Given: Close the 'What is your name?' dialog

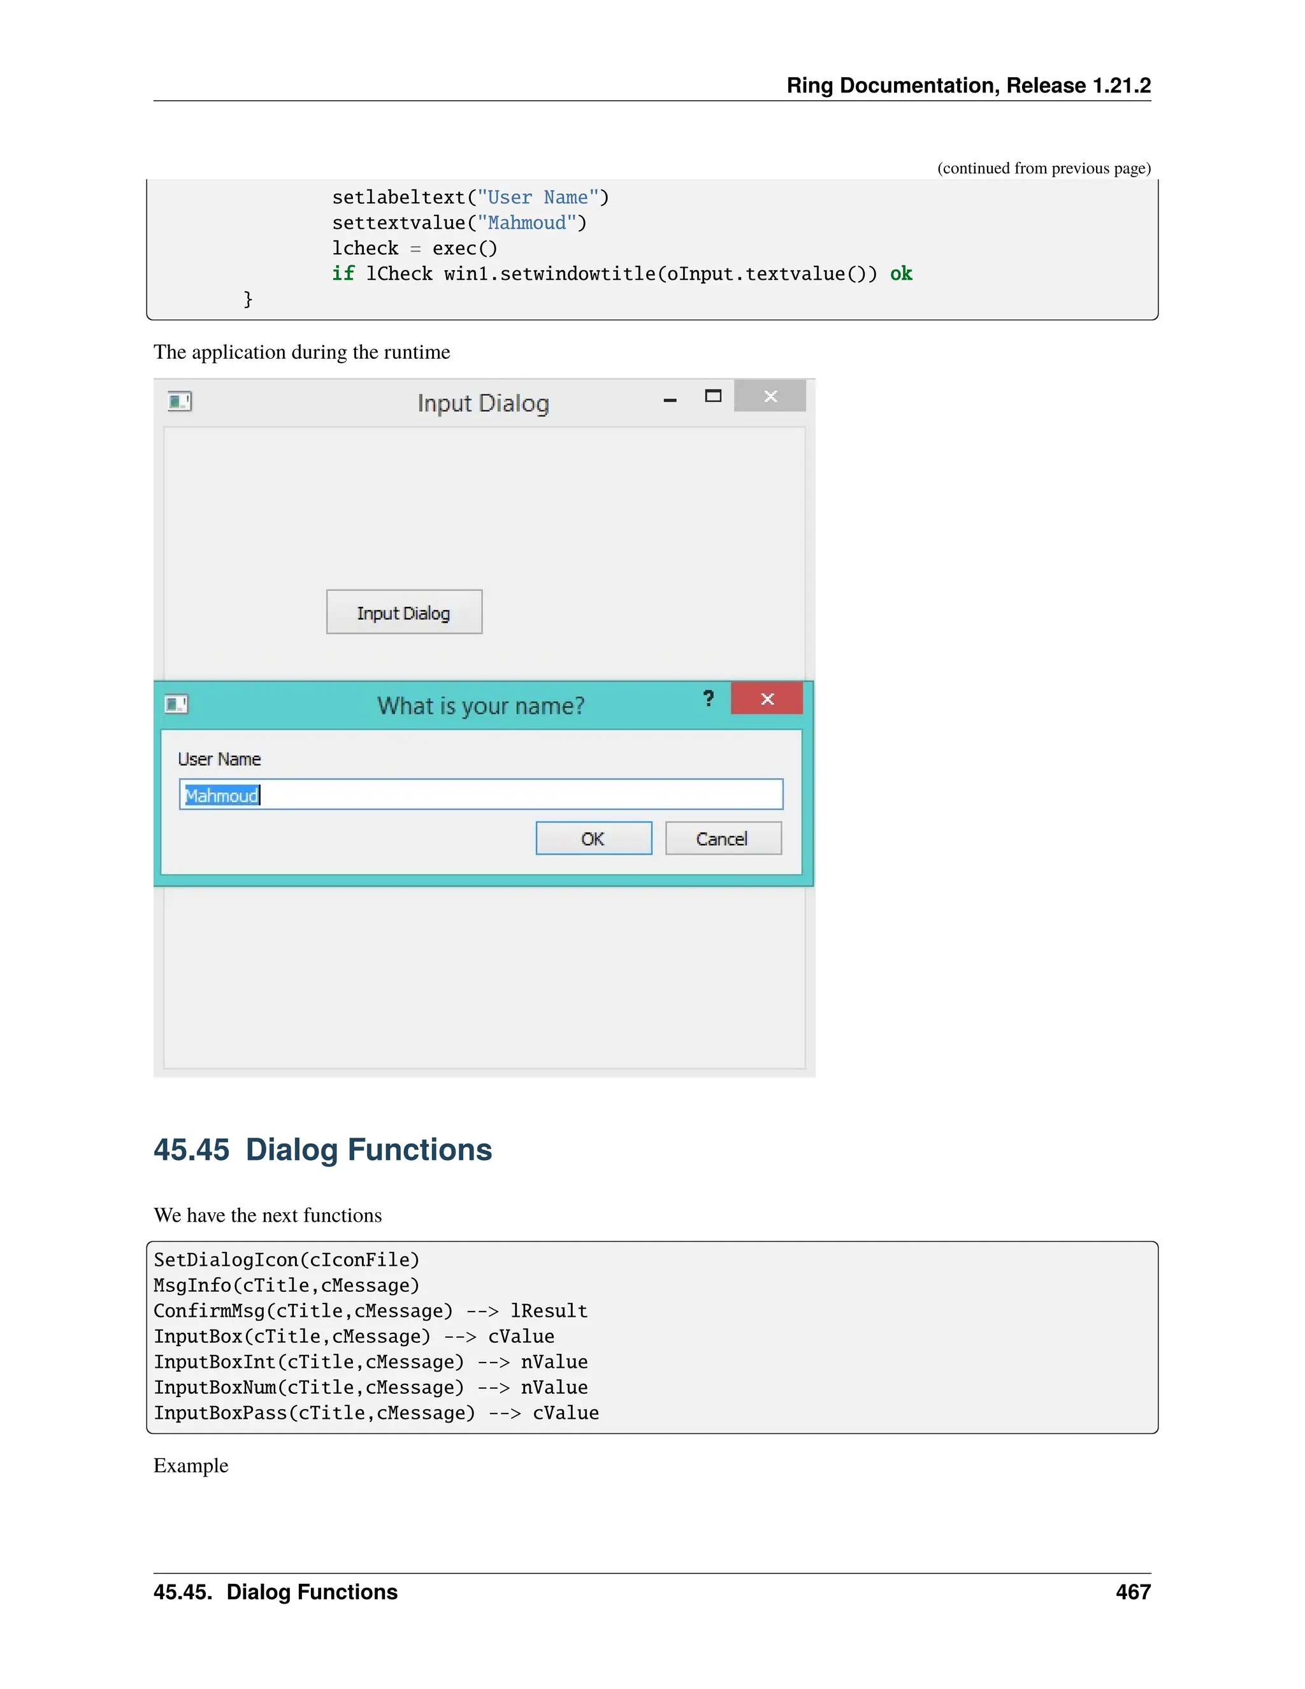Looking at the screenshot, I should click(x=767, y=699).
